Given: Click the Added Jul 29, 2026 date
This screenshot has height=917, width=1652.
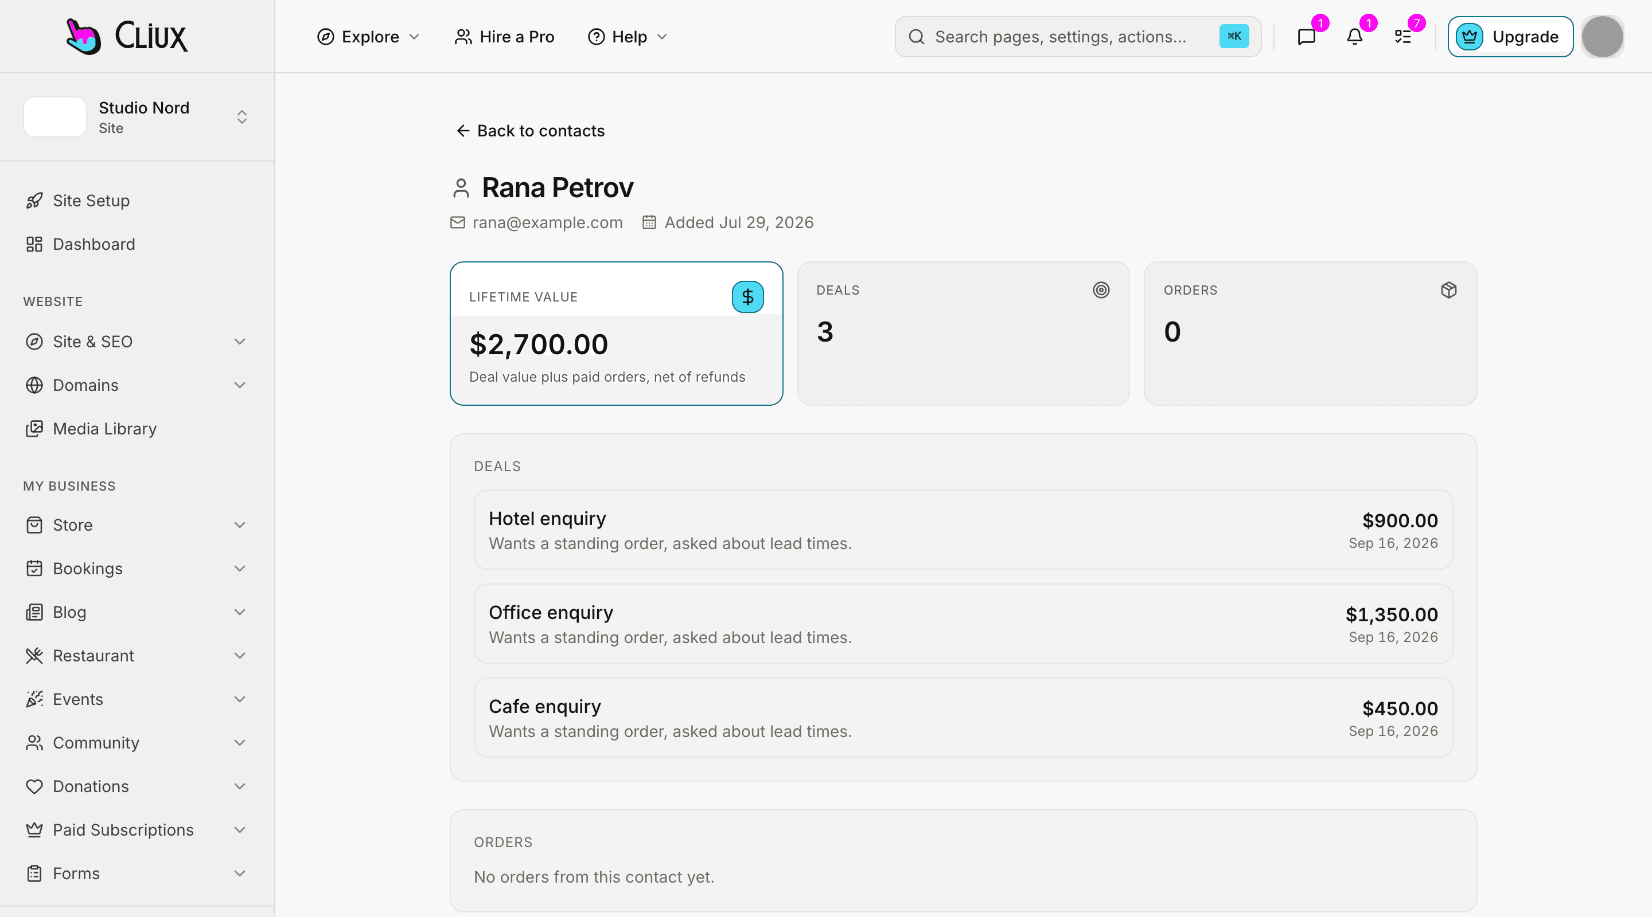Looking at the screenshot, I should 739,222.
